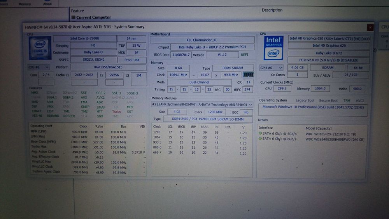Click the L2 2x256 cache value
This screenshot has height=219, width=389.
coord(114,75)
